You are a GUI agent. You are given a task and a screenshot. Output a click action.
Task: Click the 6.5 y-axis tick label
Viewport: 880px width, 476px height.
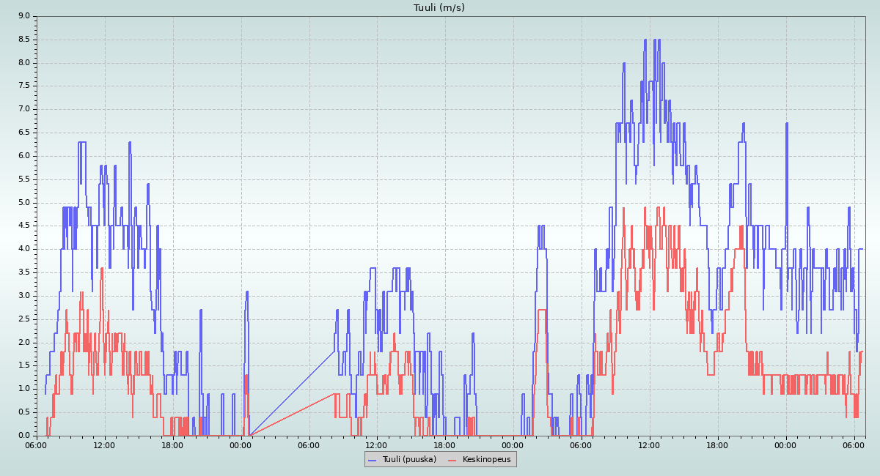23,133
